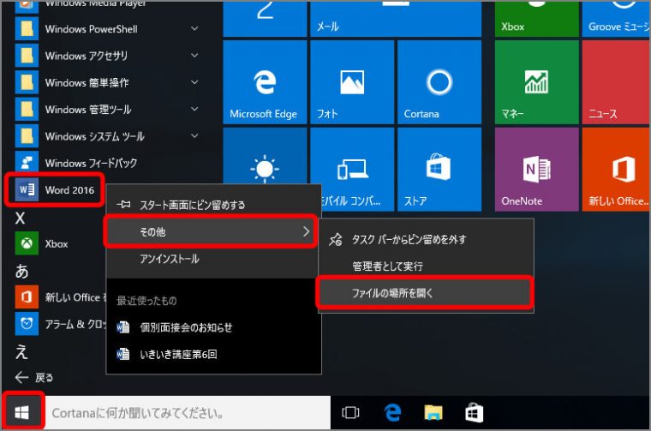Open the マネー tile
The image size is (651, 431).
click(x=537, y=82)
